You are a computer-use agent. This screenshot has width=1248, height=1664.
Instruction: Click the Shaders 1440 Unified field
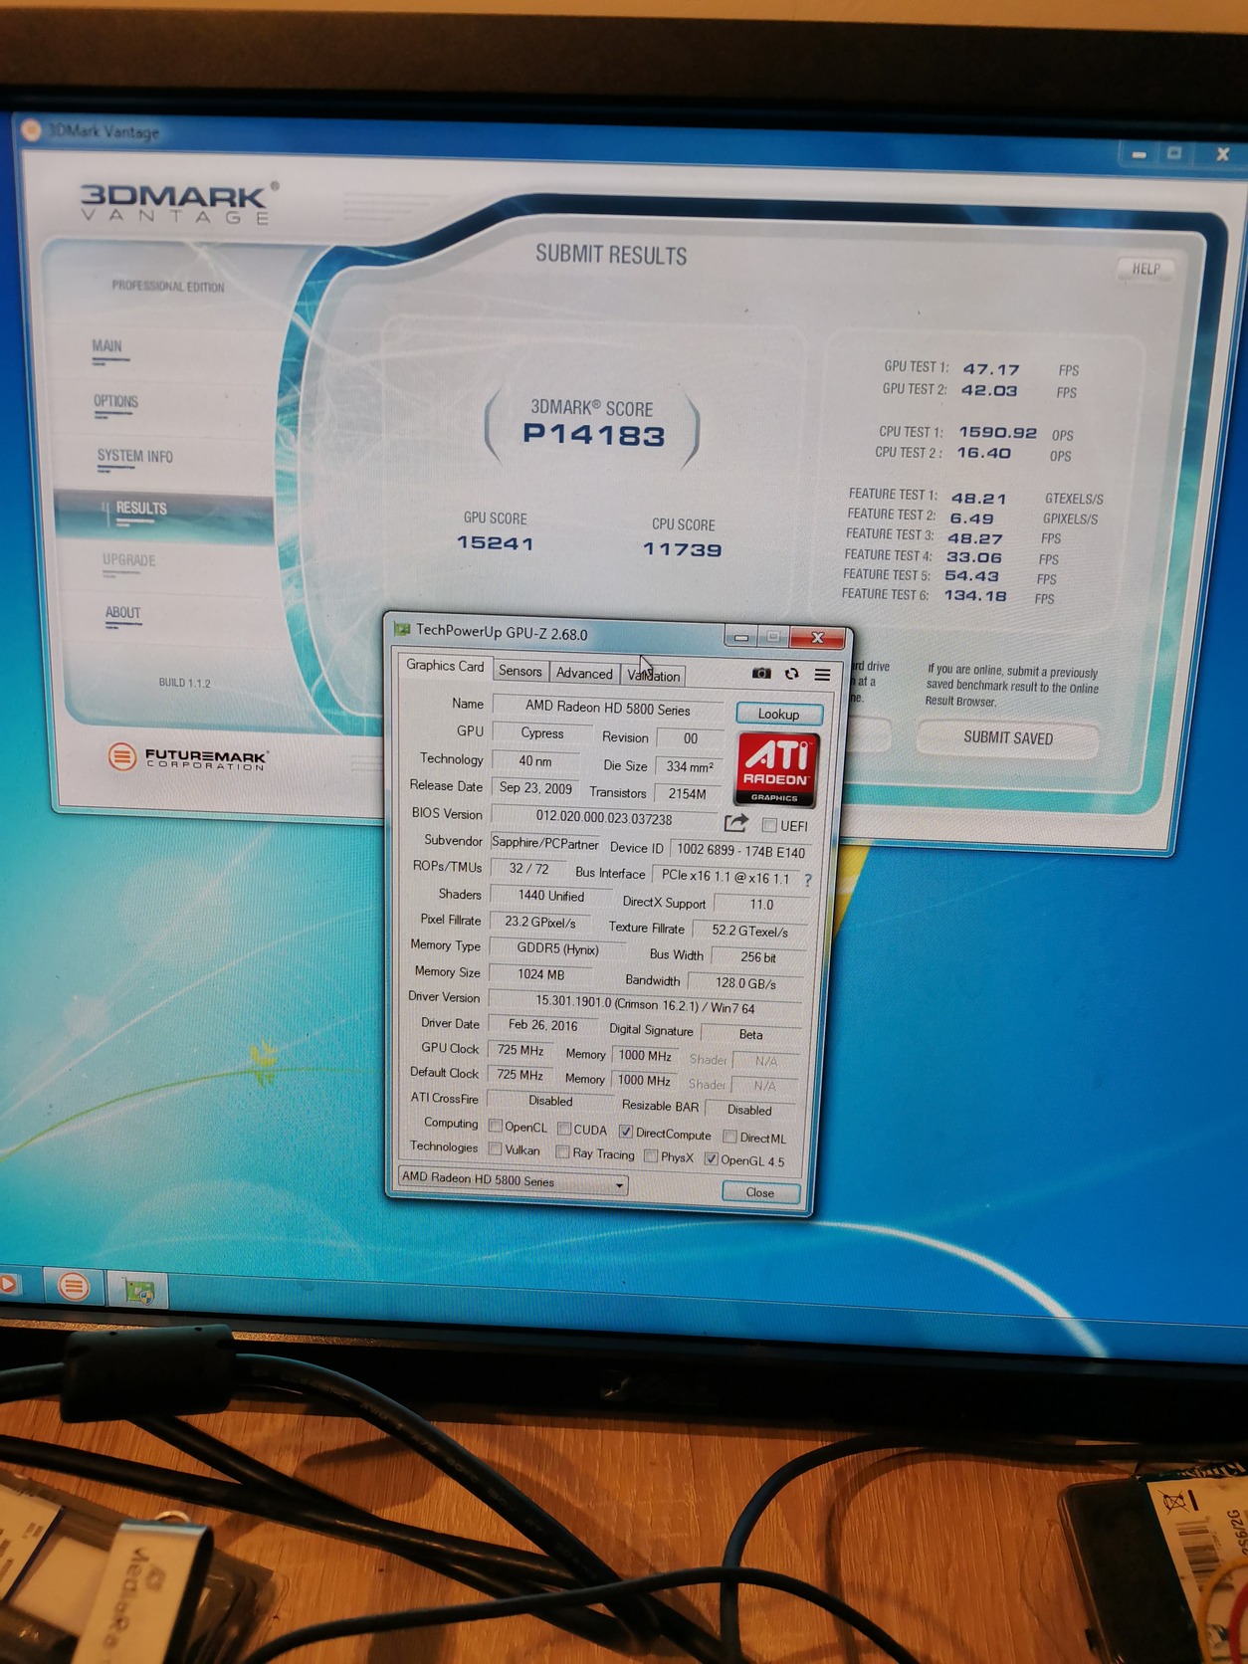(x=551, y=896)
